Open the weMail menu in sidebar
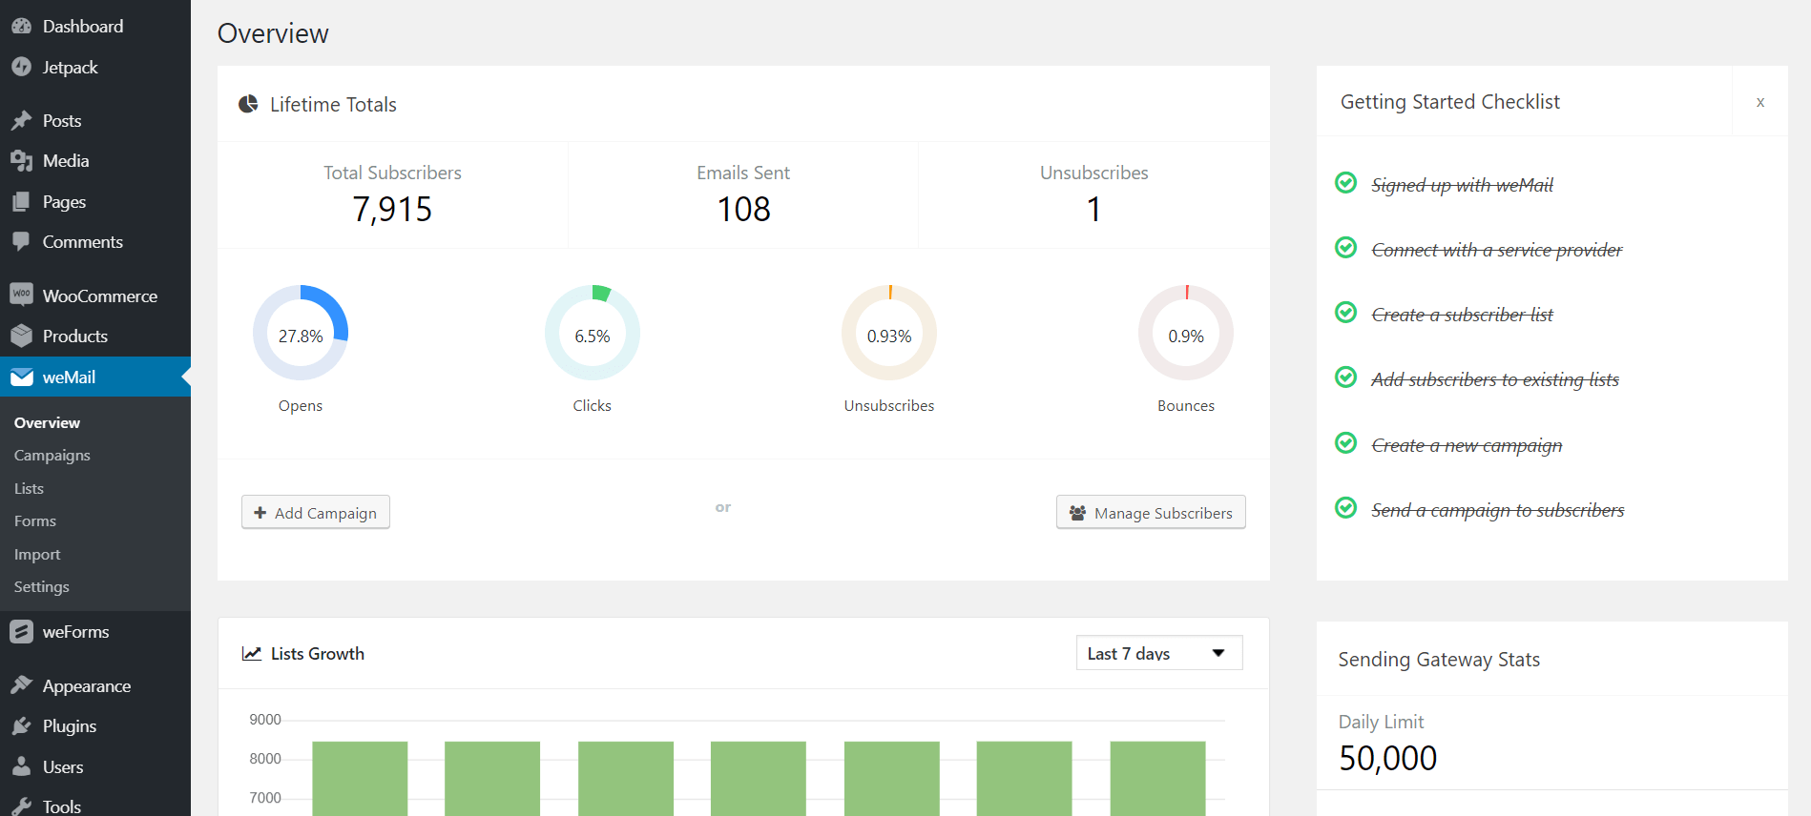Screen dimensions: 1811x816 [69, 377]
